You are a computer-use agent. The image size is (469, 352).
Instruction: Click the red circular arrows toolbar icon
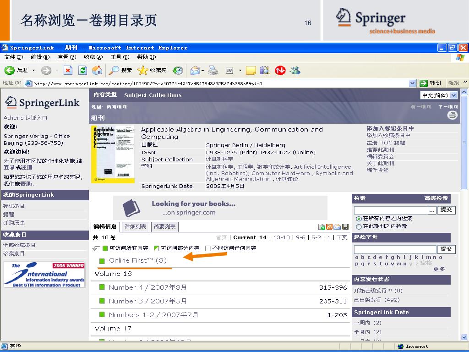tap(280, 70)
